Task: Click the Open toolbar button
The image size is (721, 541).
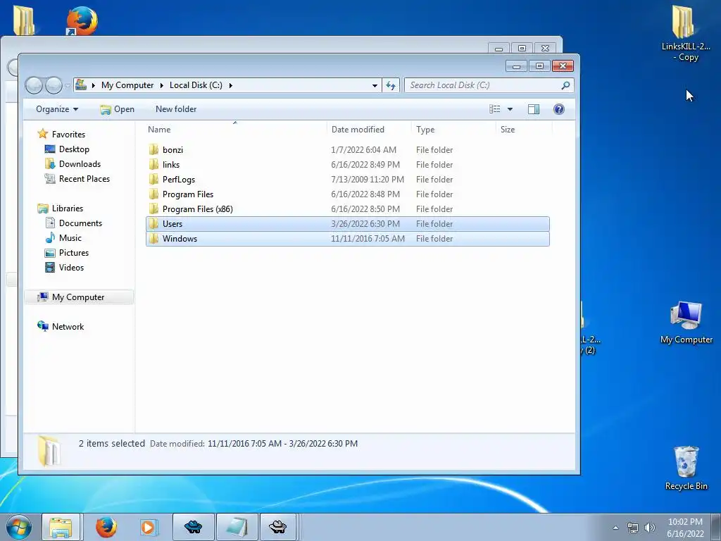Action: pyautogui.click(x=118, y=109)
